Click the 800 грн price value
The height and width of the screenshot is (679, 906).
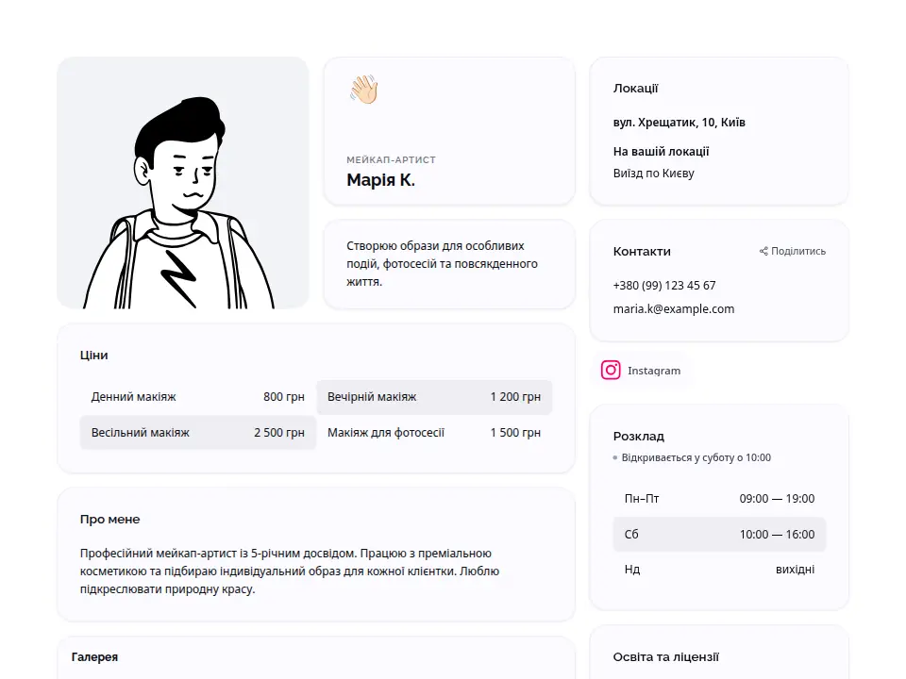[x=284, y=397]
